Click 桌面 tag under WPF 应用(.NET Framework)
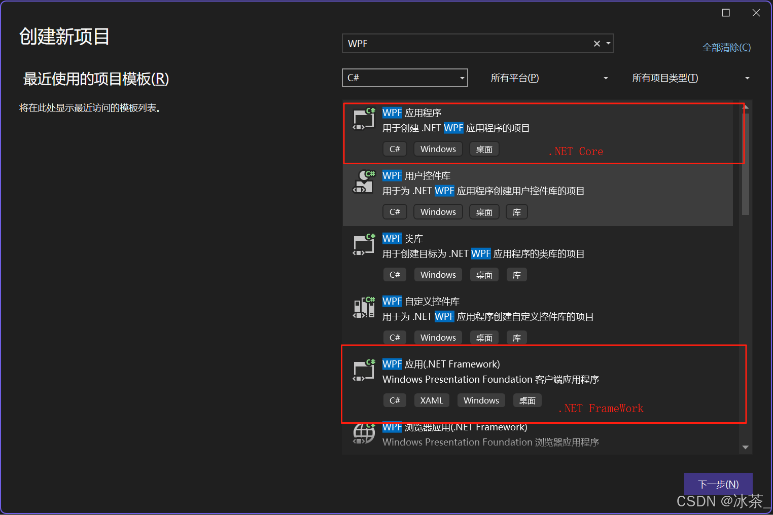Image resolution: width=773 pixels, height=515 pixels. pyautogui.click(x=528, y=400)
